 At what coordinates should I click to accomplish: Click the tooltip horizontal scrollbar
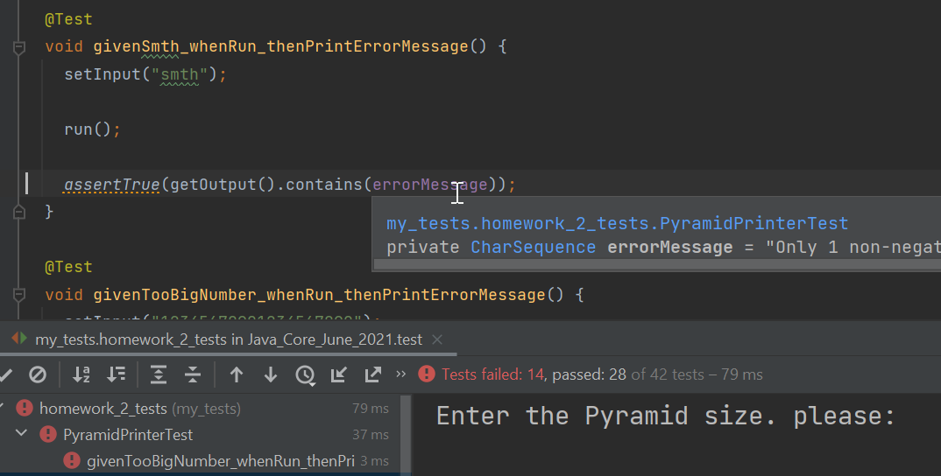point(657,265)
